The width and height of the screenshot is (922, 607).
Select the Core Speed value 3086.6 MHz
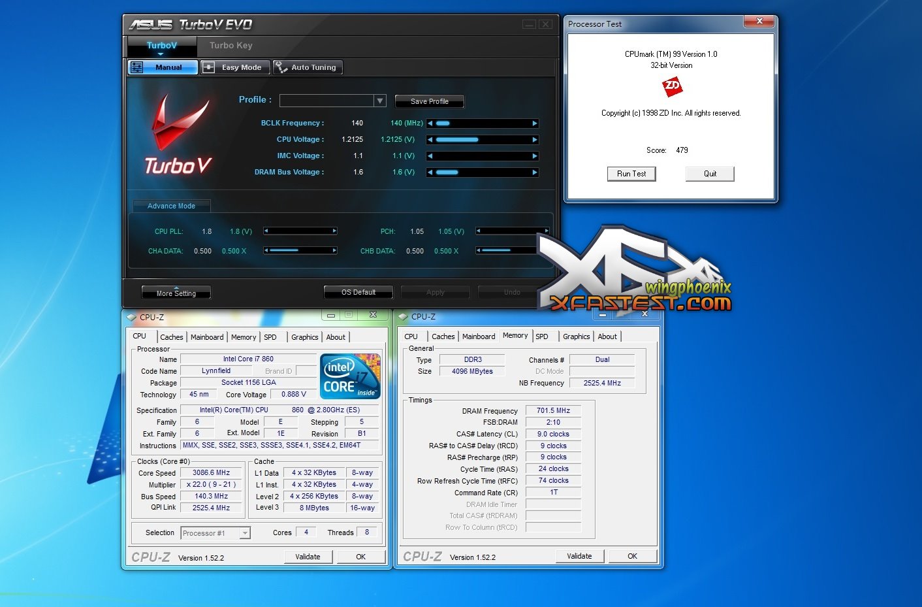point(212,472)
